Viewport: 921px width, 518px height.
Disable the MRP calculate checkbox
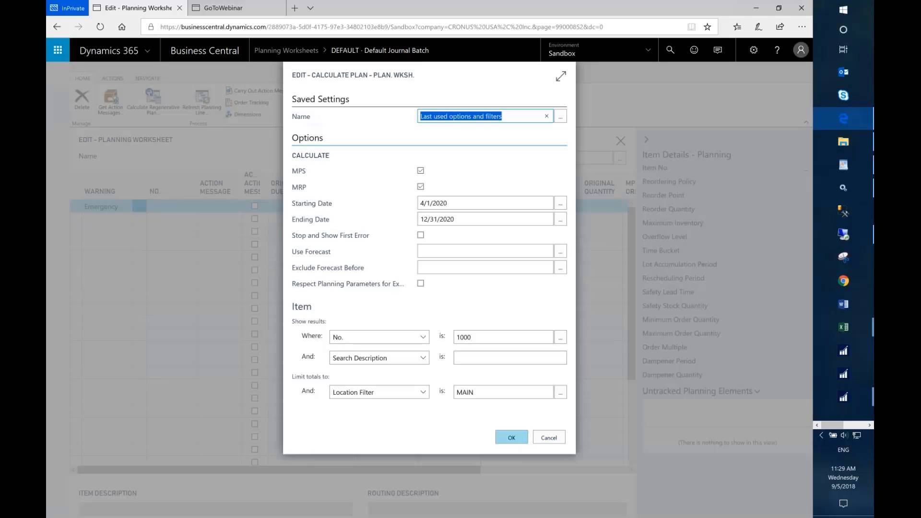pyautogui.click(x=420, y=187)
